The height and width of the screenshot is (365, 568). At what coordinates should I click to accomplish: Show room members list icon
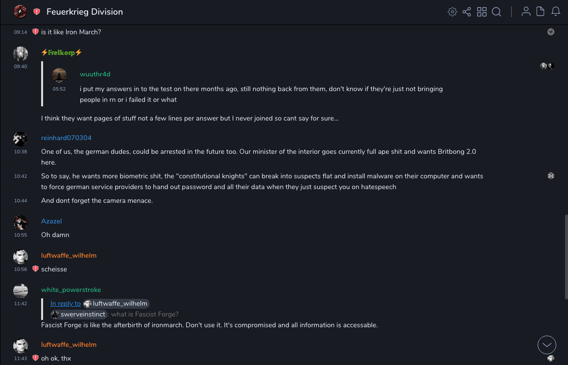[x=526, y=12]
